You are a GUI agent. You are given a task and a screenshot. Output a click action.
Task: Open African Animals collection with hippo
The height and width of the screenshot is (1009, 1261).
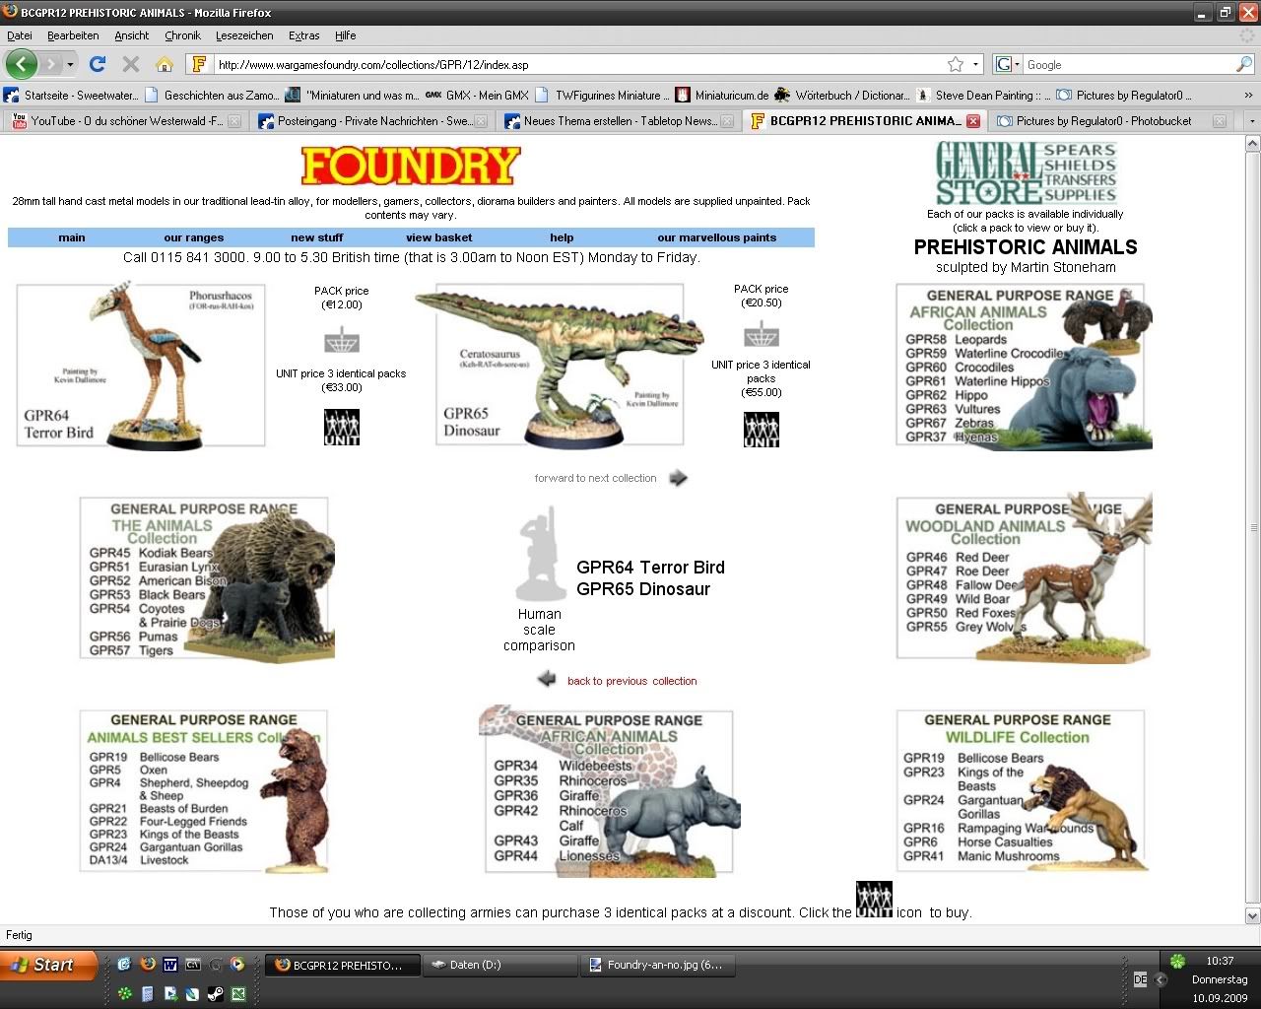click(x=1025, y=367)
